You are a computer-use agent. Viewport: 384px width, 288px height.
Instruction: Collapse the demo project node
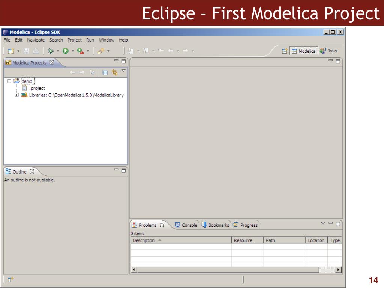(x=9, y=81)
